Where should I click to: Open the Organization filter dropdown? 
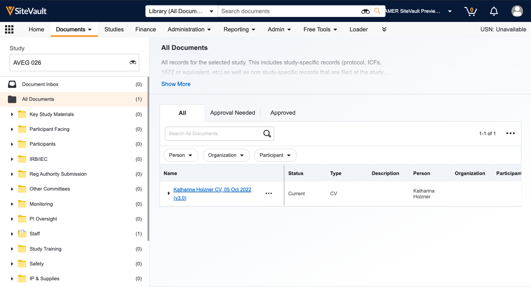226,155
